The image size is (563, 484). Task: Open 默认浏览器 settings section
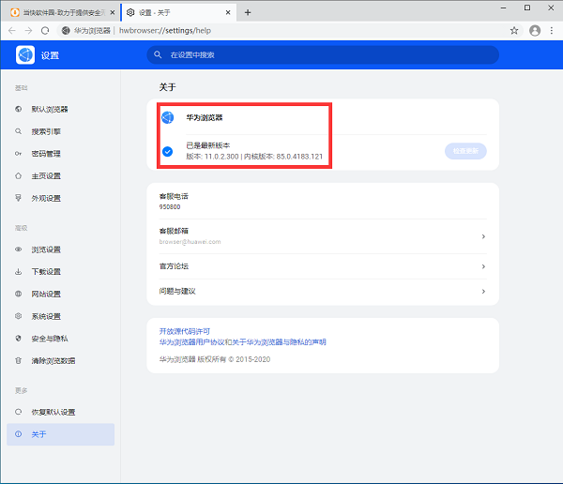pyautogui.click(x=60, y=109)
